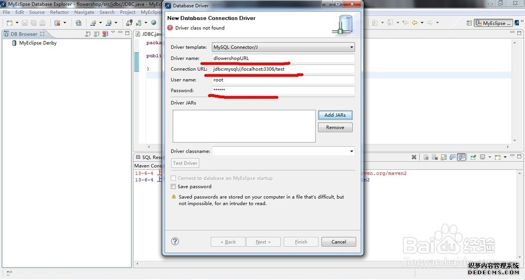Viewport: 525px width, 280px height.
Task: Select the MyEclipse Derby connection
Action: click(x=37, y=43)
